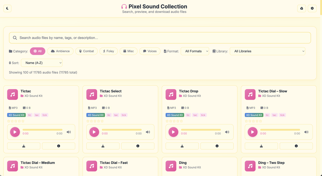Click XD Sound Kit badge on Tictac

pyautogui.click(x=17, y=115)
